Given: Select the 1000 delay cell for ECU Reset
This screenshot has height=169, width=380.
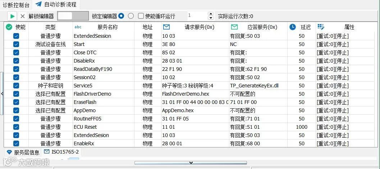Looking at the screenshot, I should pyautogui.click(x=302, y=127).
